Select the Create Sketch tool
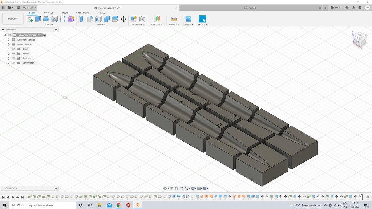Viewport: 372px width, 209px height. tap(30, 19)
